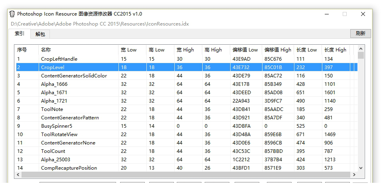Click the vertical scrollbar thumb

[361, 55]
